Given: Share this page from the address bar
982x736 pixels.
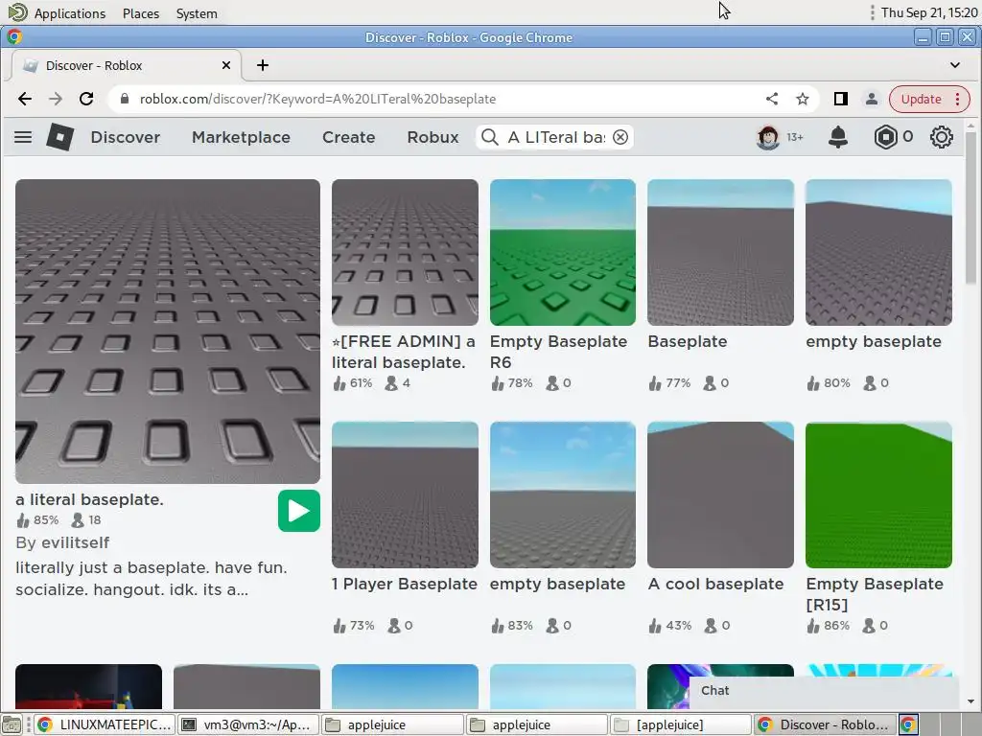Looking at the screenshot, I should [x=772, y=99].
